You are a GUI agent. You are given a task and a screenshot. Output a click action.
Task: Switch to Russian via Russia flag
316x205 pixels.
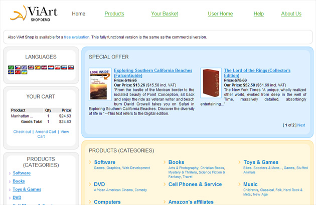(x=64, y=67)
